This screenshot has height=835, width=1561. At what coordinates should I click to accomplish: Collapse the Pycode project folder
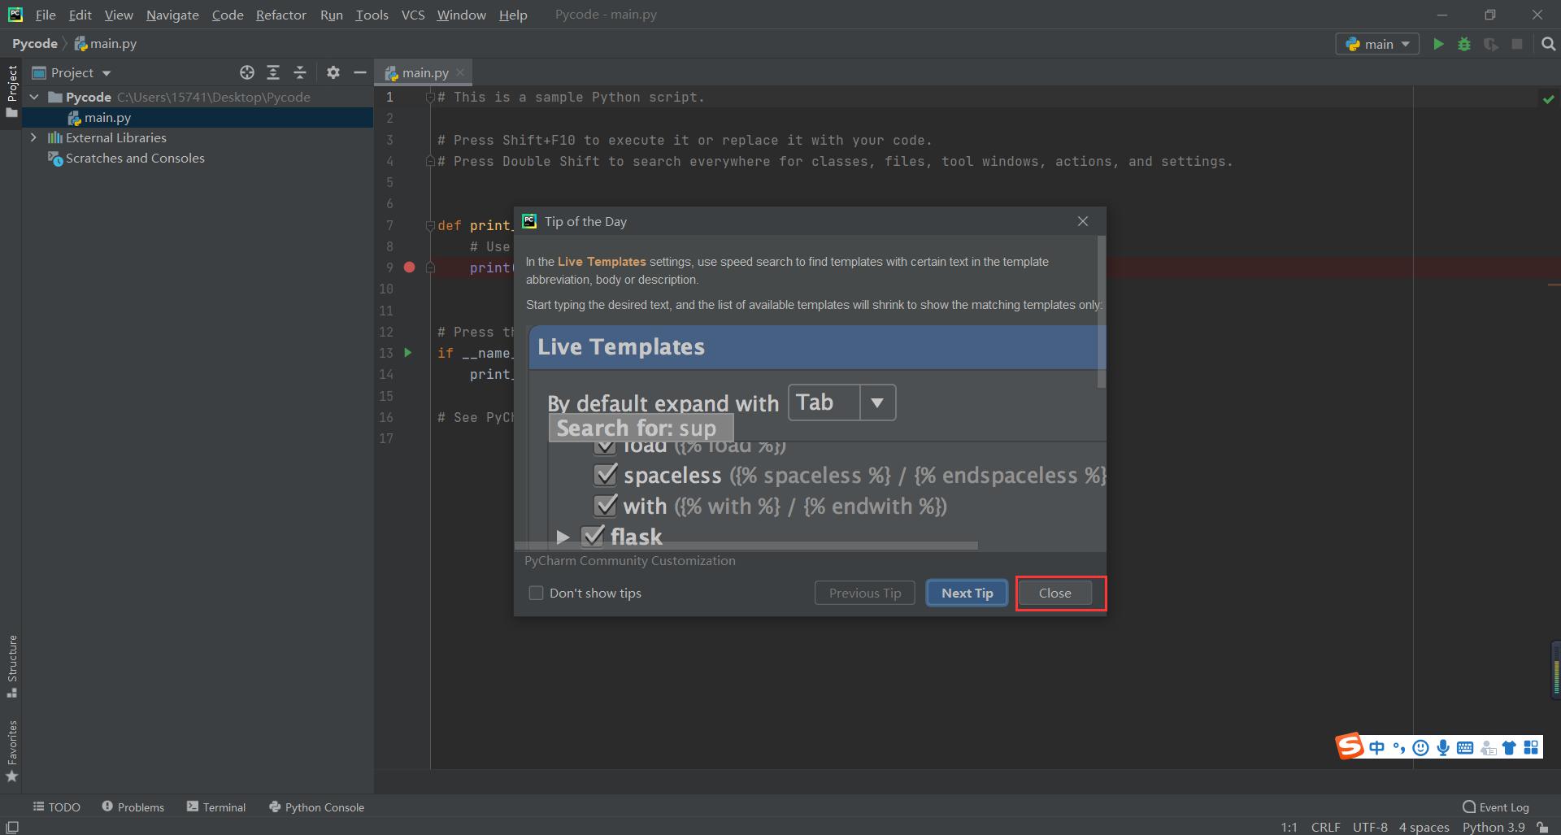[34, 97]
